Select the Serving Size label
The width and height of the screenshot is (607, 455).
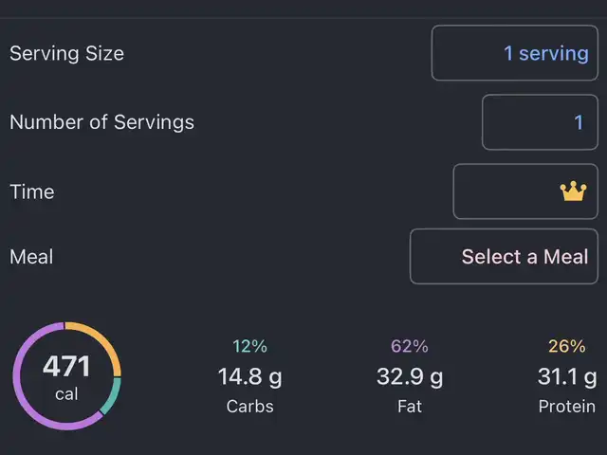pos(66,53)
